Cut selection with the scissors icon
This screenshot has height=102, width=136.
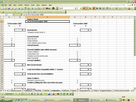pos(32,8)
